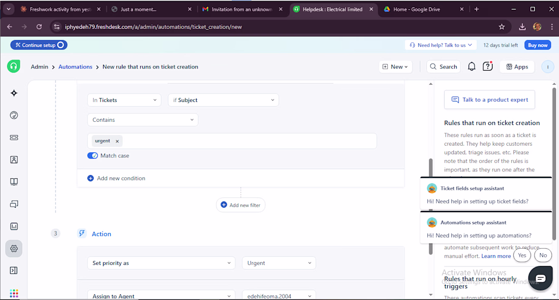559x300 pixels.
Task: Bookmark this page with the star icon
Action: pos(502,27)
